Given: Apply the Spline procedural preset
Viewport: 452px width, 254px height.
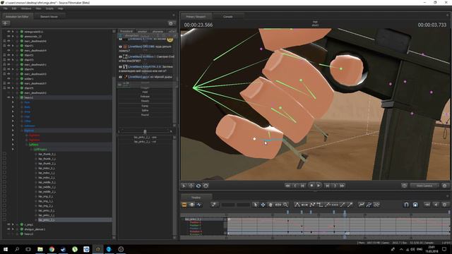Looking at the screenshot, I should 145,110.
